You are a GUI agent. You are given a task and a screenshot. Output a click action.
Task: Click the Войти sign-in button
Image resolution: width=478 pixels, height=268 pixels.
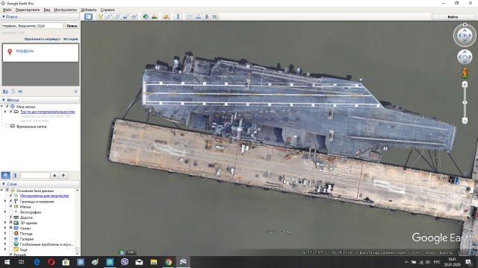(x=453, y=16)
